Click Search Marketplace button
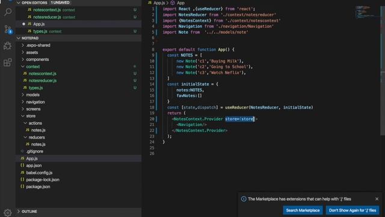 pyautogui.click(x=303, y=210)
